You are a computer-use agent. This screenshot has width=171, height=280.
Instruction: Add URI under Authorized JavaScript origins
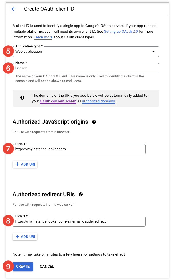[25, 164]
